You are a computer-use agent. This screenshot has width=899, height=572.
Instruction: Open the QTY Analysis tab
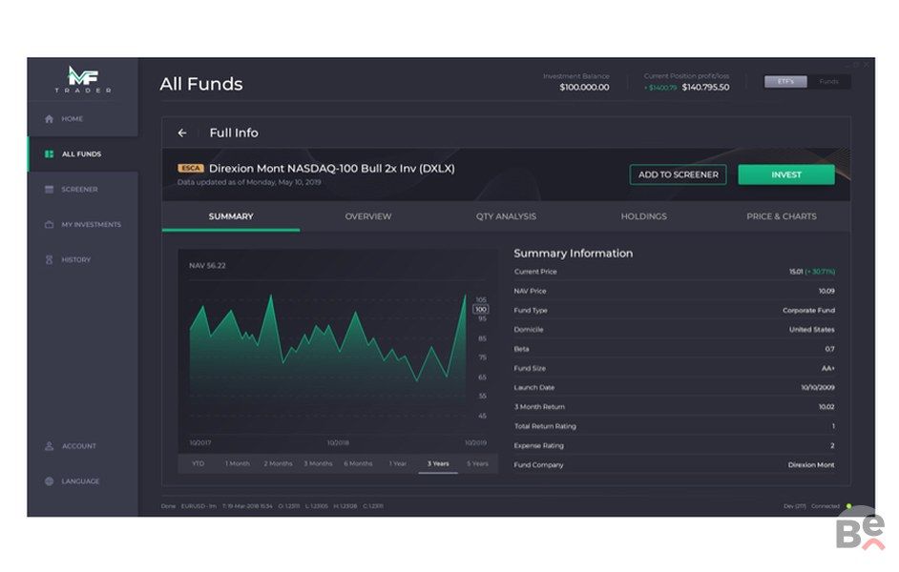pyautogui.click(x=506, y=216)
